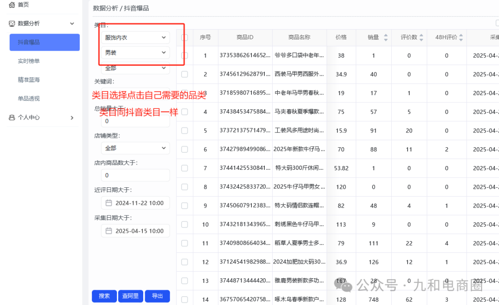Click product name 西装马甲男西服外...
The image size is (499, 305).
pyautogui.click(x=299, y=74)
